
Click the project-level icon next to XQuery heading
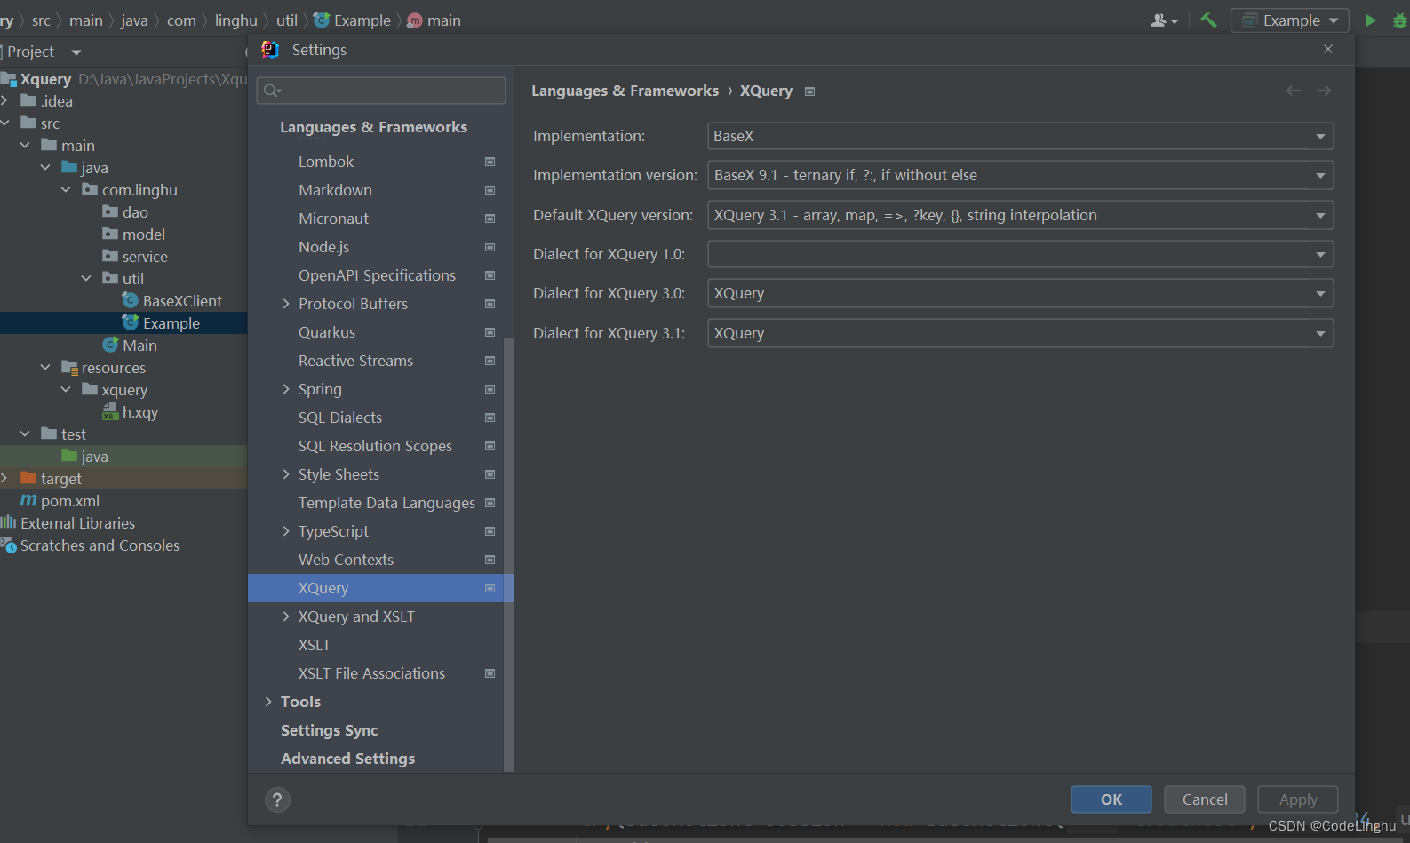click(x=809, y=91)
